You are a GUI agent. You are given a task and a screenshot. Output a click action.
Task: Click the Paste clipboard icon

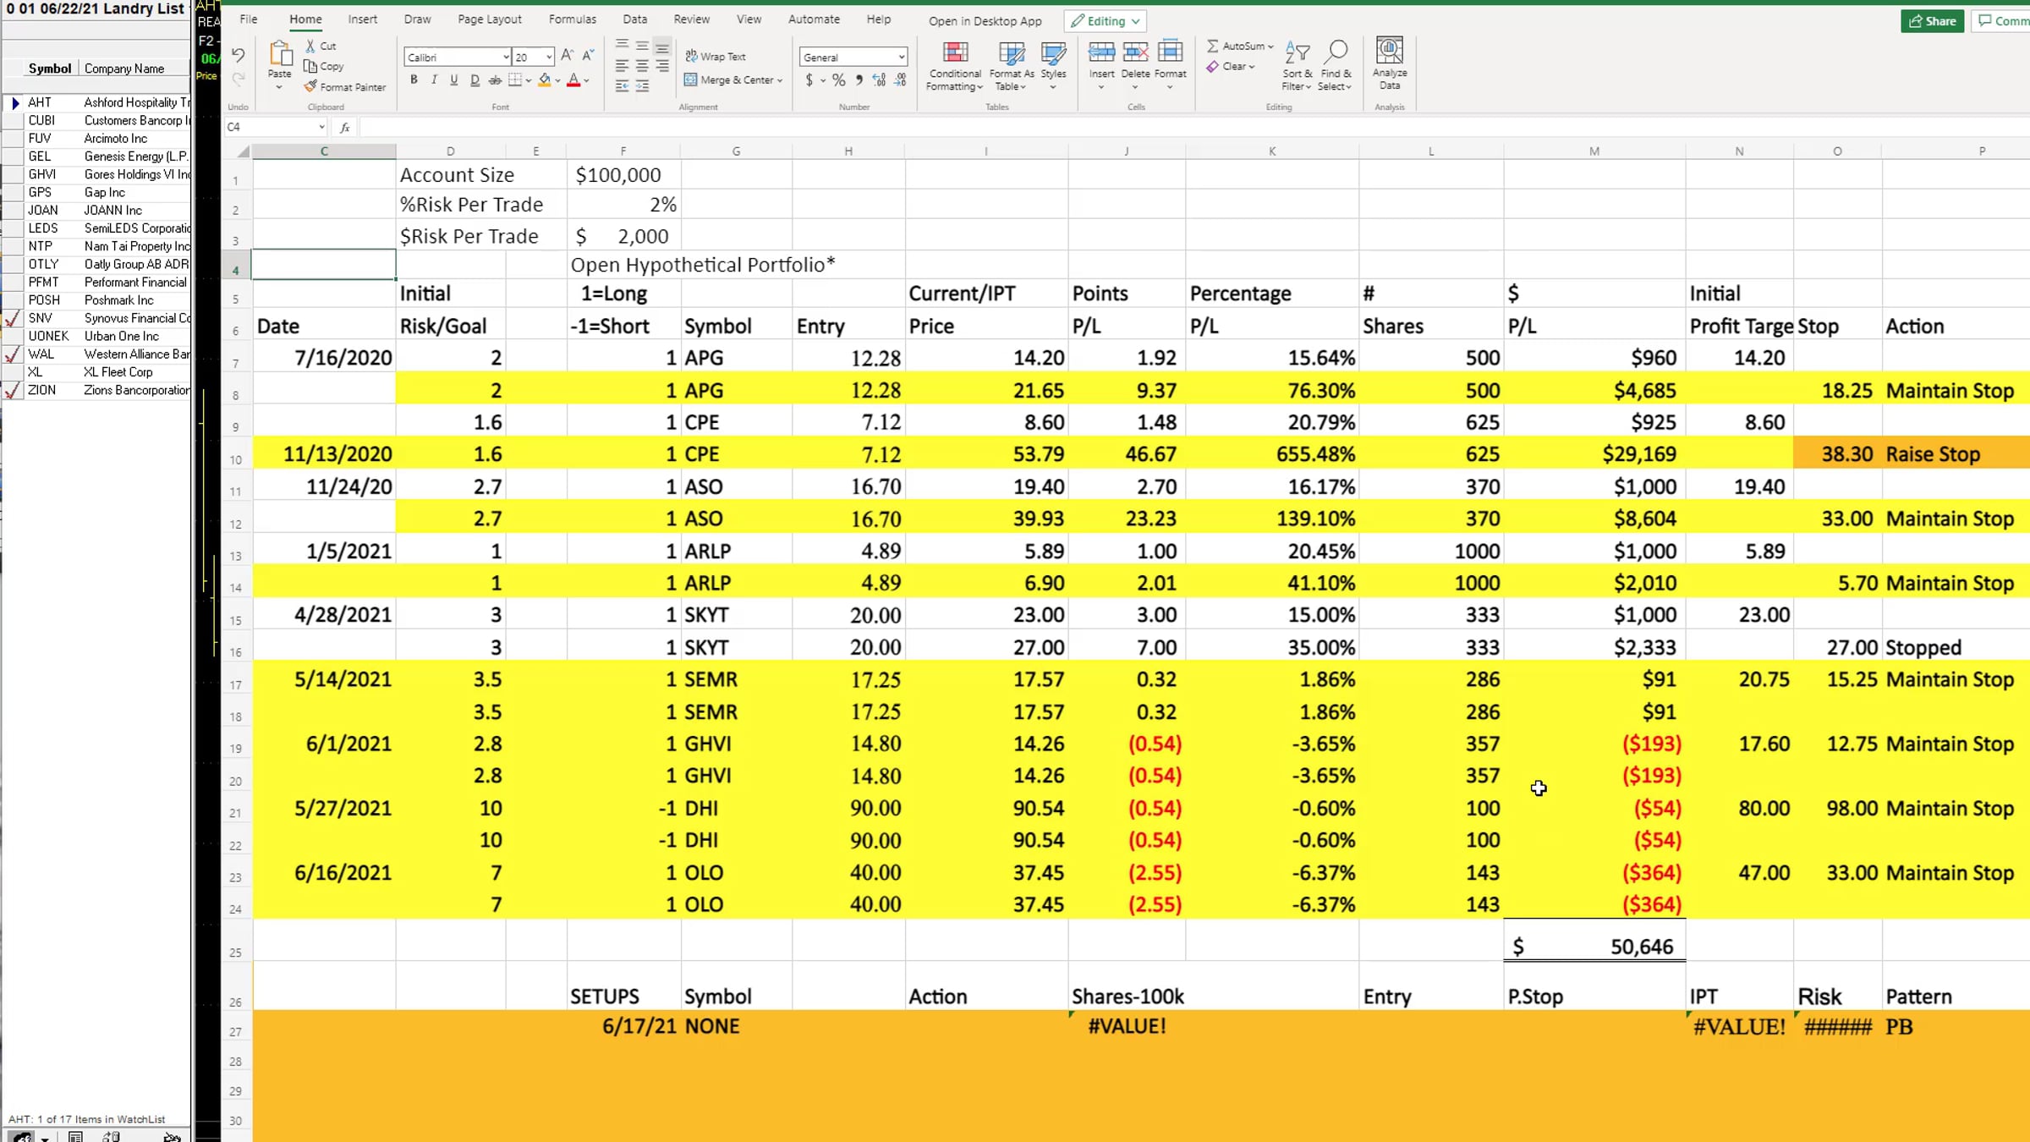[x=280, y=53]
